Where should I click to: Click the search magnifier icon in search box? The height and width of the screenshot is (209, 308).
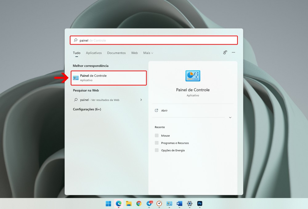click(76, 40)
